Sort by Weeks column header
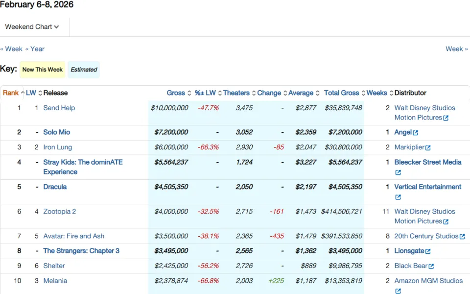Image resolution: width=470 pixels, height=294 pixels. pyautogui.click(x=380, y=93)
